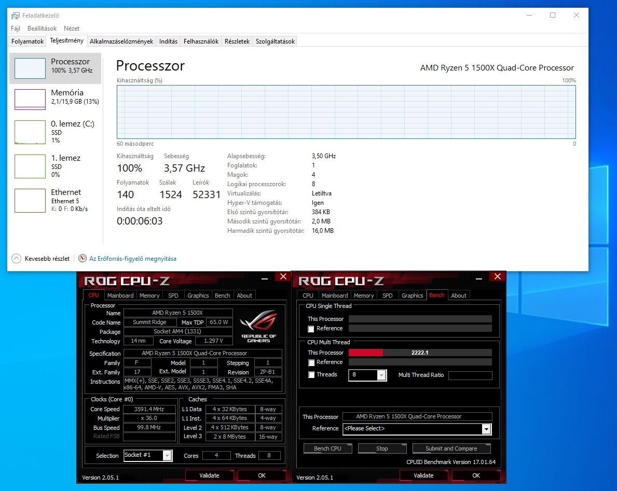Select the 1. lemez SSD thumbnail
617x491 pixels.
pos(30,166)
